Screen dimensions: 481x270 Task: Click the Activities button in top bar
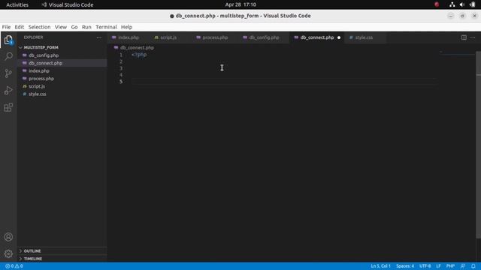(17, 4)
